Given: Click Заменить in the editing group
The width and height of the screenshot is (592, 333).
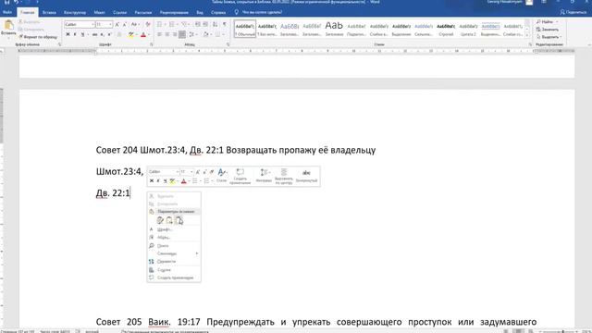Looking at the screenshot, I should (548, 30).
